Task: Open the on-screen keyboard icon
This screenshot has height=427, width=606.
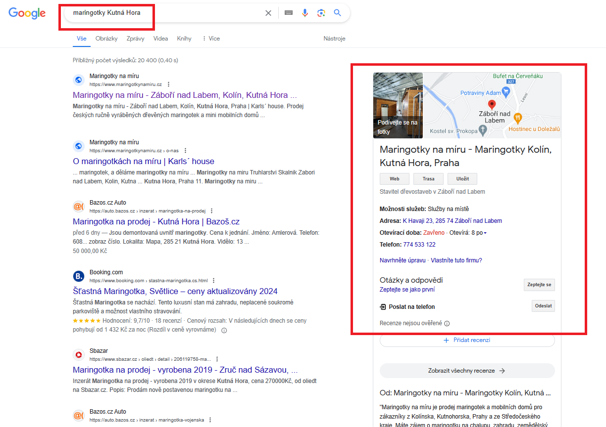Action: [x=289, y=13]
